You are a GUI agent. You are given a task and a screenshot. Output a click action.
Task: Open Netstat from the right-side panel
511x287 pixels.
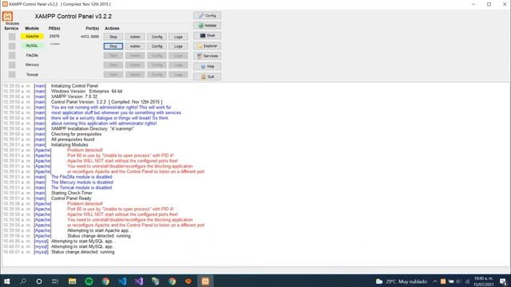point(208,26)
